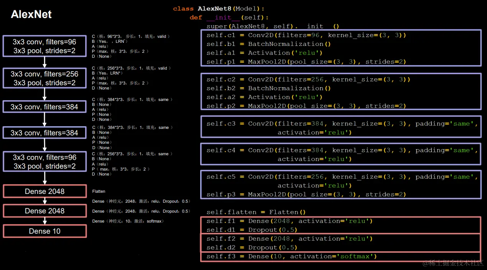Click the "AlexNet" slide title
This screenshot has height=270, width=487.
(x=31, y=15)
